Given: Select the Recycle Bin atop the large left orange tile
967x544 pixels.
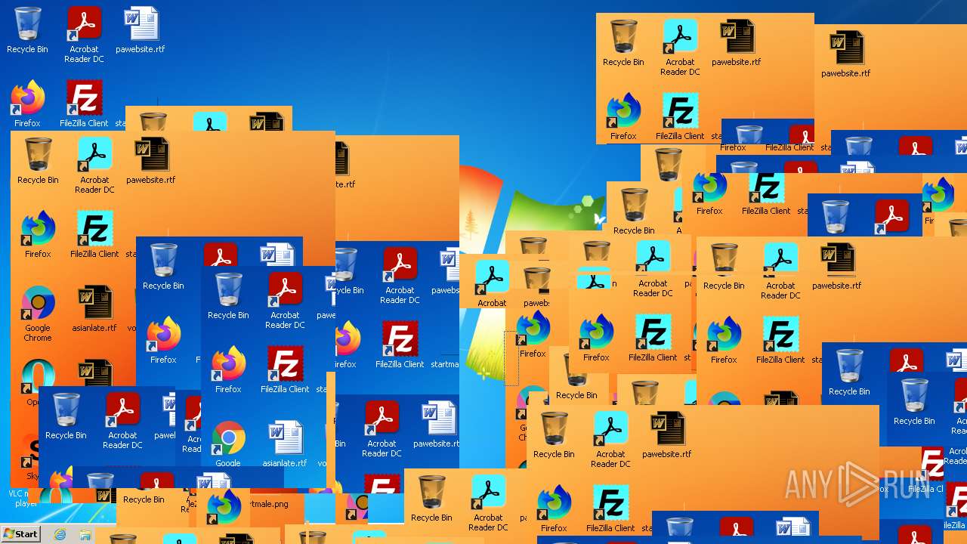Looking at the screenshot, I should 38,161.
